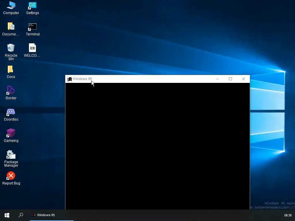Open the Start menu

click(x=7, y=215)
